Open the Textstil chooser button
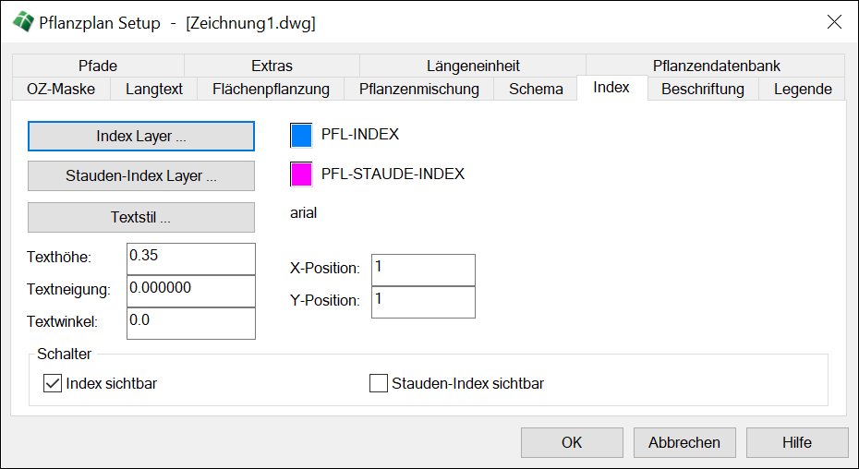859x469 pixels. (x=141, y=218)
